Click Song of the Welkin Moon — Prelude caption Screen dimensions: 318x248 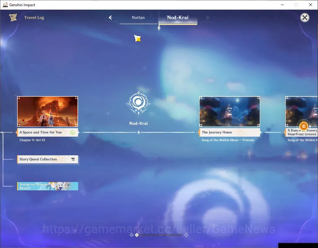click(228, 140)
